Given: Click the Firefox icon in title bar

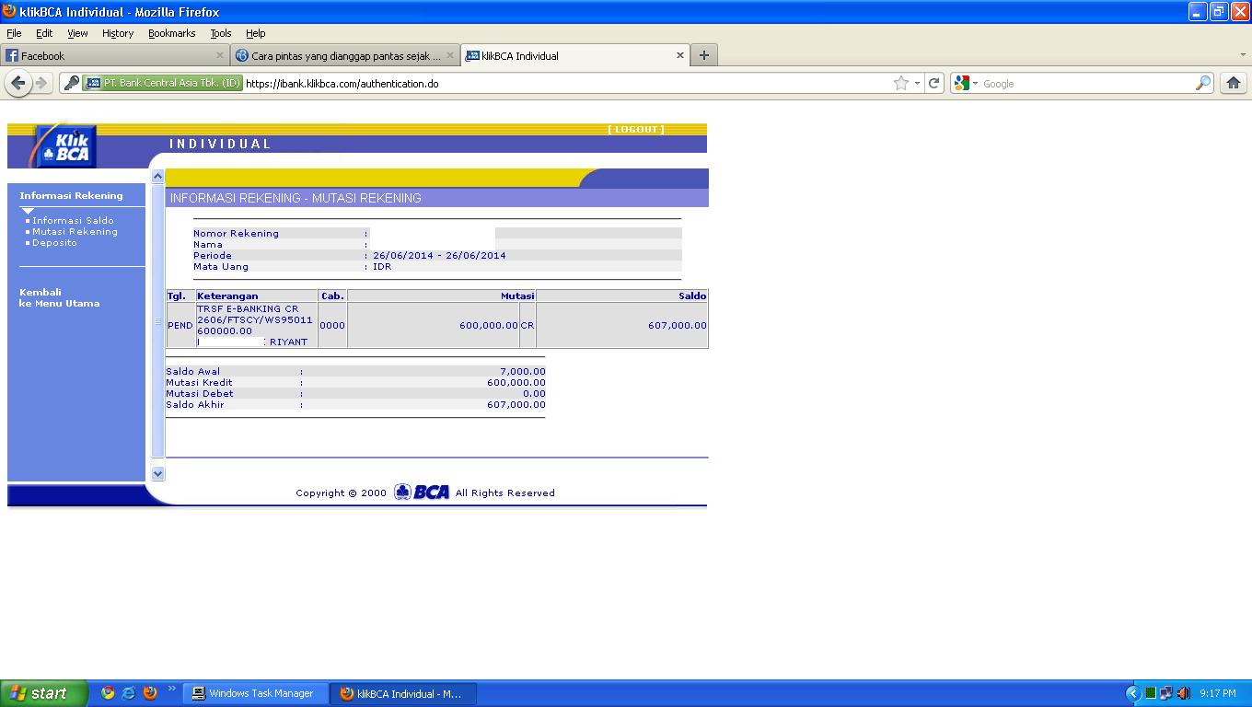Looking at the screenshot, I should [9, 11].
